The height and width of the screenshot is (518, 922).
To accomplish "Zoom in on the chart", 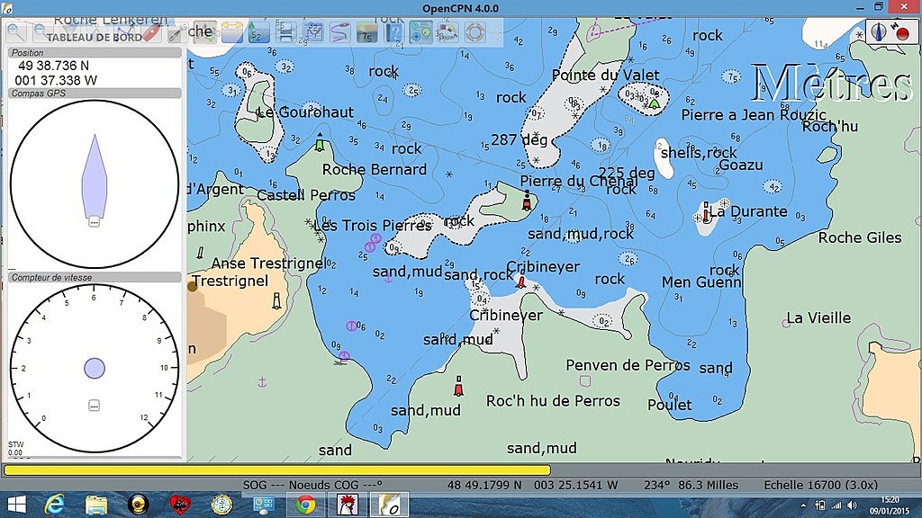I will point(16,31).
